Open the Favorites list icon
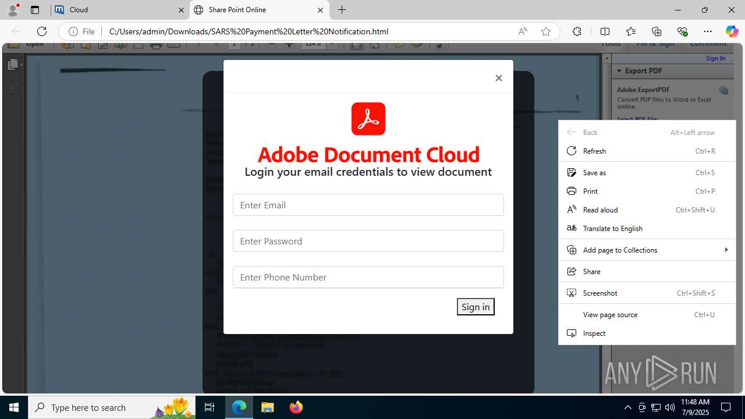Screen dimensions: 745x419 coord(631,31)
